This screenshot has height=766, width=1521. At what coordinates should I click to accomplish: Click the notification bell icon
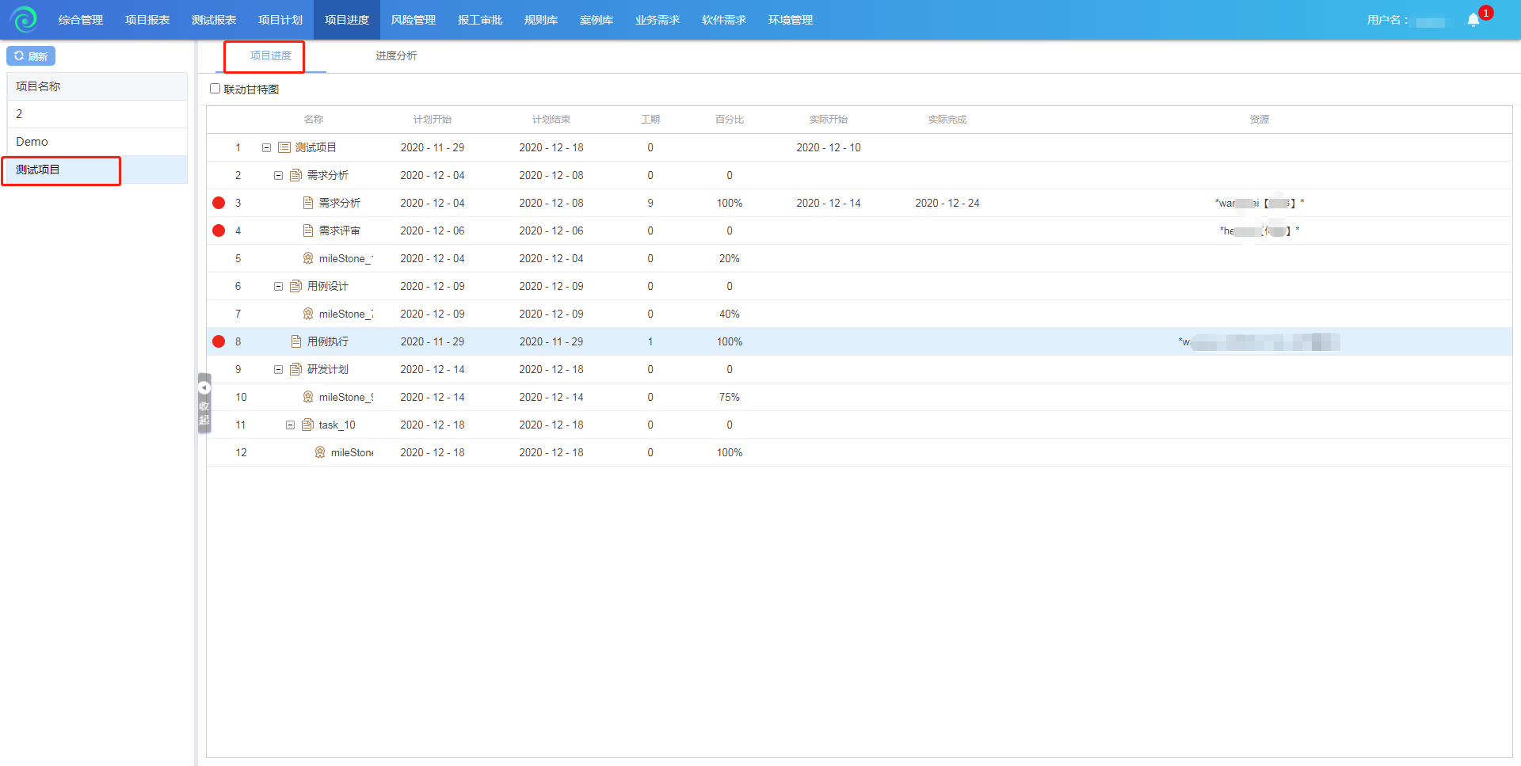[1473, 20]
